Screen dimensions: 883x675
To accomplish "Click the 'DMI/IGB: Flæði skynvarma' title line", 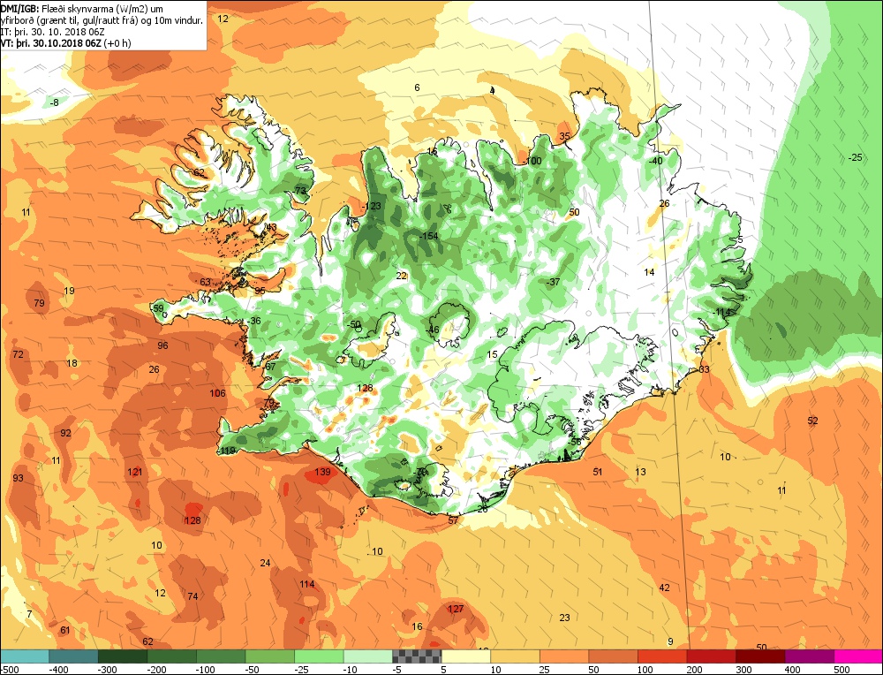I will [81, 9].
